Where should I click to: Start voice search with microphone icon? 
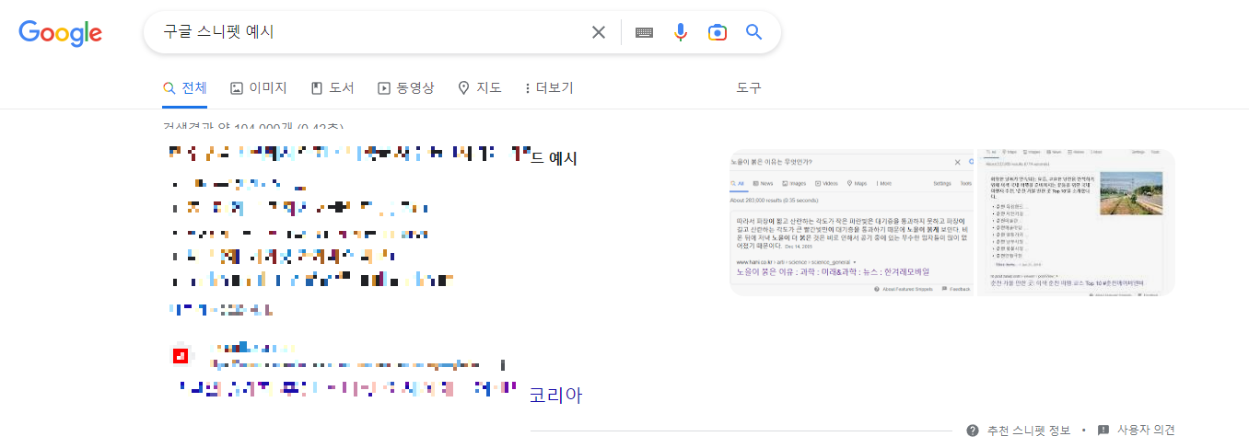click(x=681, y=32)
